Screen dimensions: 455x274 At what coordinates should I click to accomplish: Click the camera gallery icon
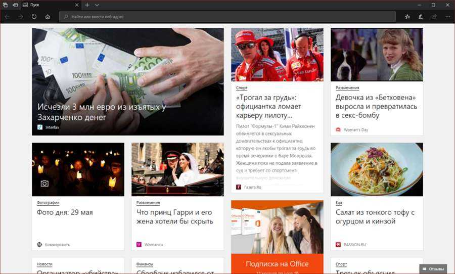point(44,184)
